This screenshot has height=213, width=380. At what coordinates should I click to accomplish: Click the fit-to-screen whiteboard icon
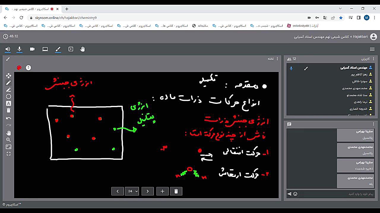(8, 147)
